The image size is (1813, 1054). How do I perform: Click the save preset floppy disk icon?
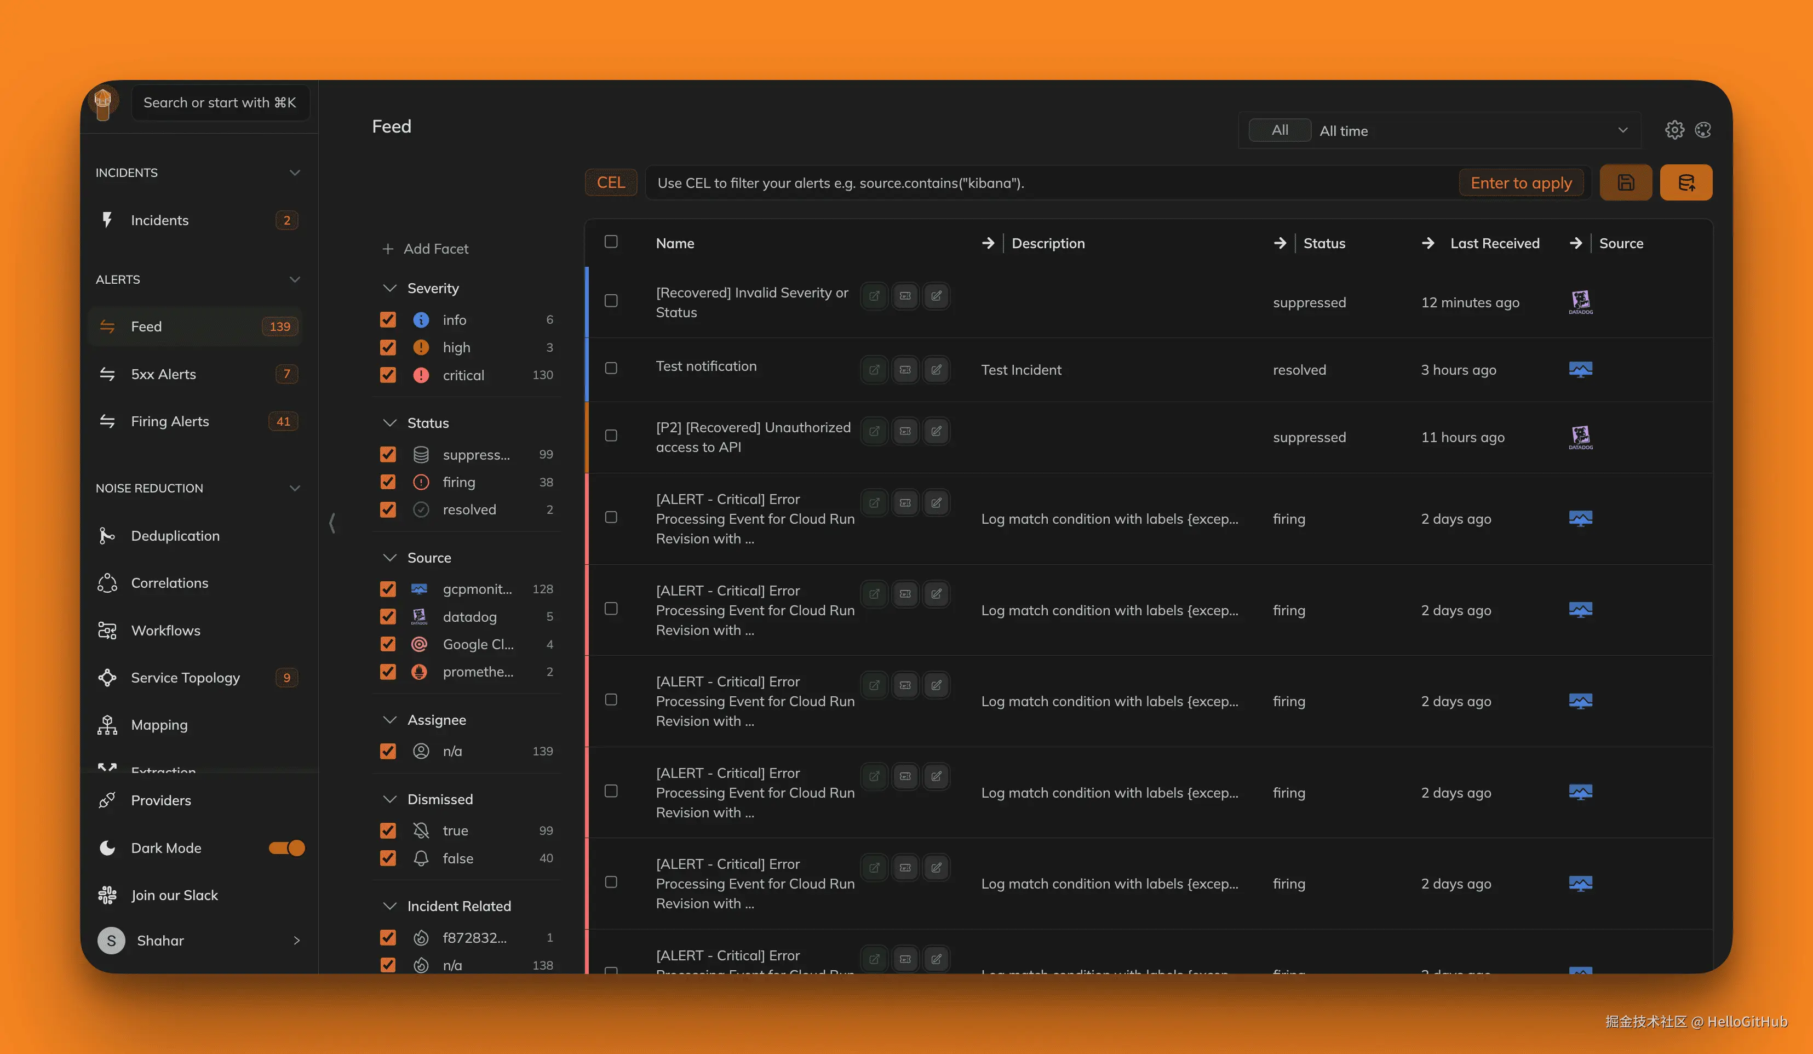click(1625, 183)
